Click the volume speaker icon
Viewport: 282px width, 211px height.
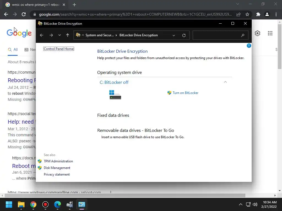[255, 204]
